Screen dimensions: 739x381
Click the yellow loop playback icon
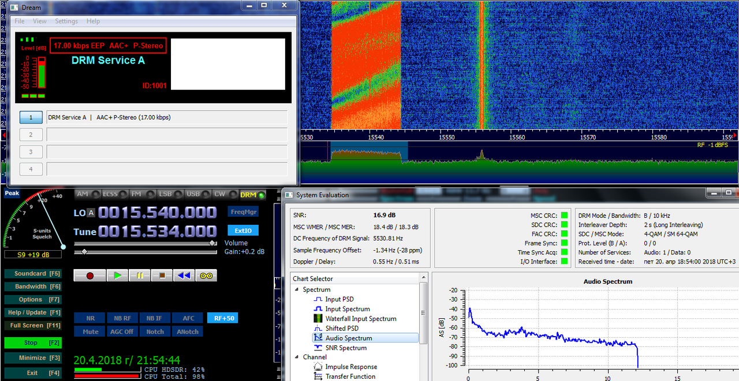(206, 276)
